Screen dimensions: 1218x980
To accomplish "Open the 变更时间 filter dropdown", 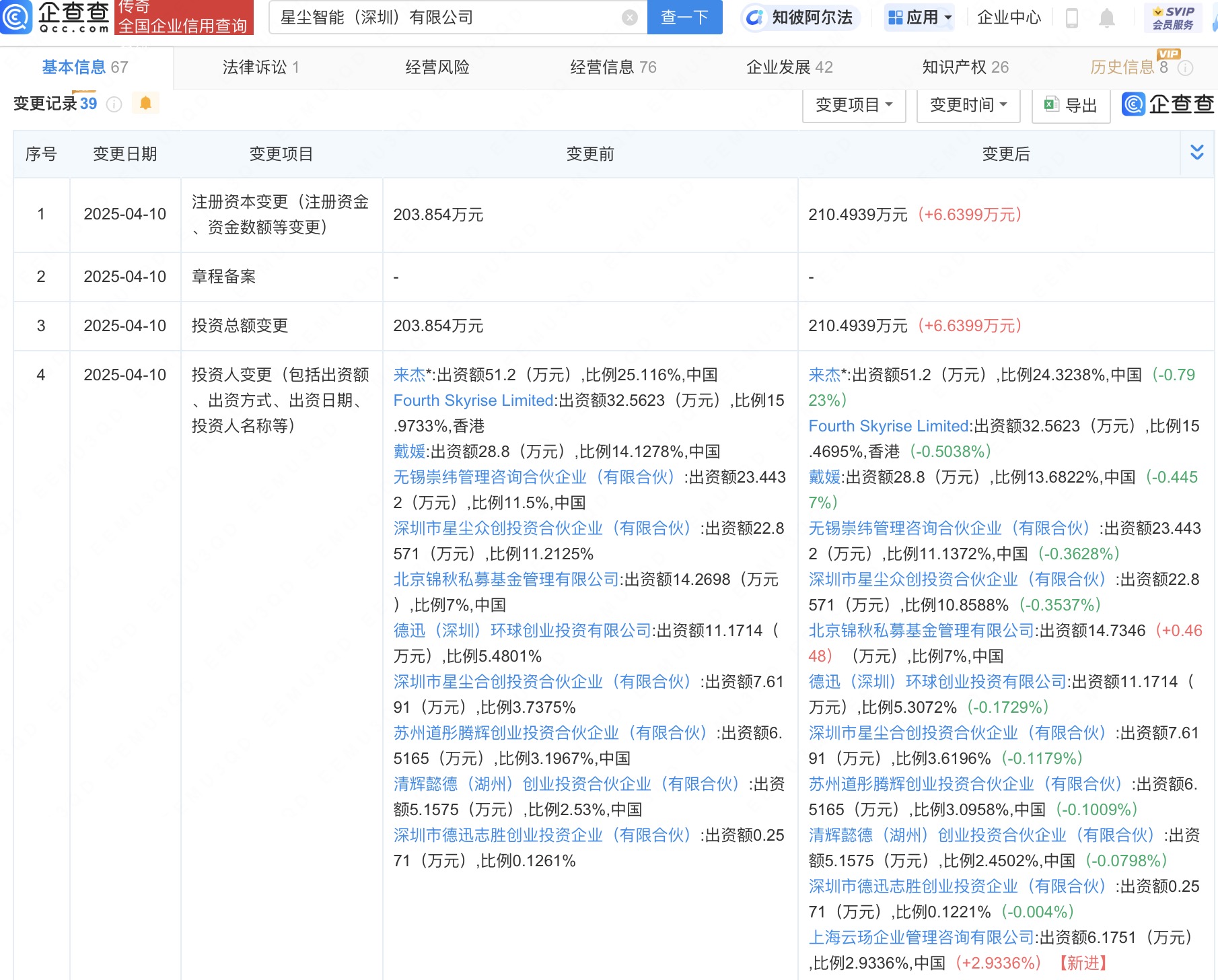I will 968,105.
